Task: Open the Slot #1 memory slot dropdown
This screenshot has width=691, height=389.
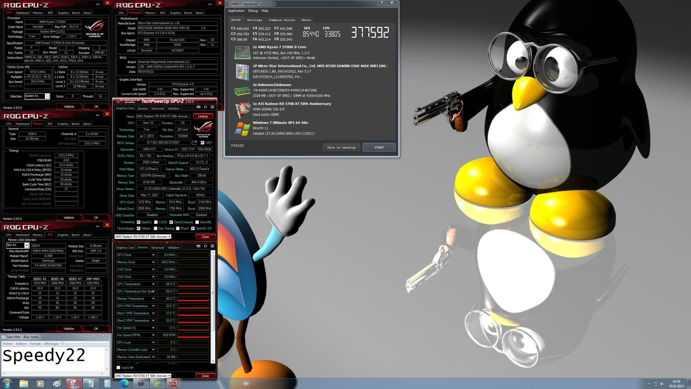Action: click(26, 245)
